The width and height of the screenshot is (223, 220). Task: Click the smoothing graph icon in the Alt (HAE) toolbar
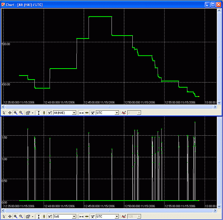tap(124, 113)
